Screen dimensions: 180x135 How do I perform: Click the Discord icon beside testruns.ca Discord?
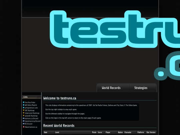coord(24,118)
